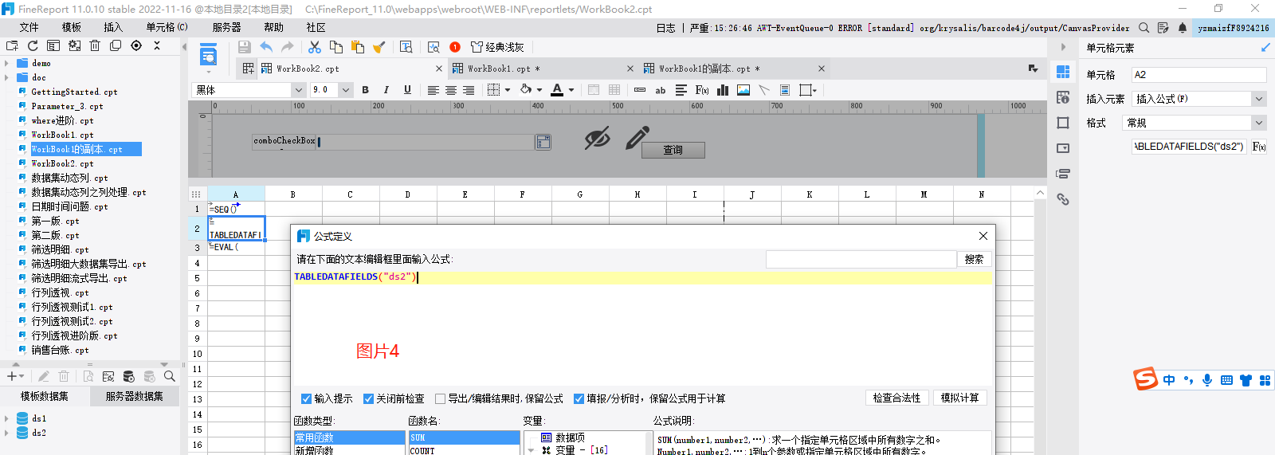The height and width of the screenshot is (455, 1275).
Task: Click the 经典浅灰 theme button
Action: coord(498,47)
